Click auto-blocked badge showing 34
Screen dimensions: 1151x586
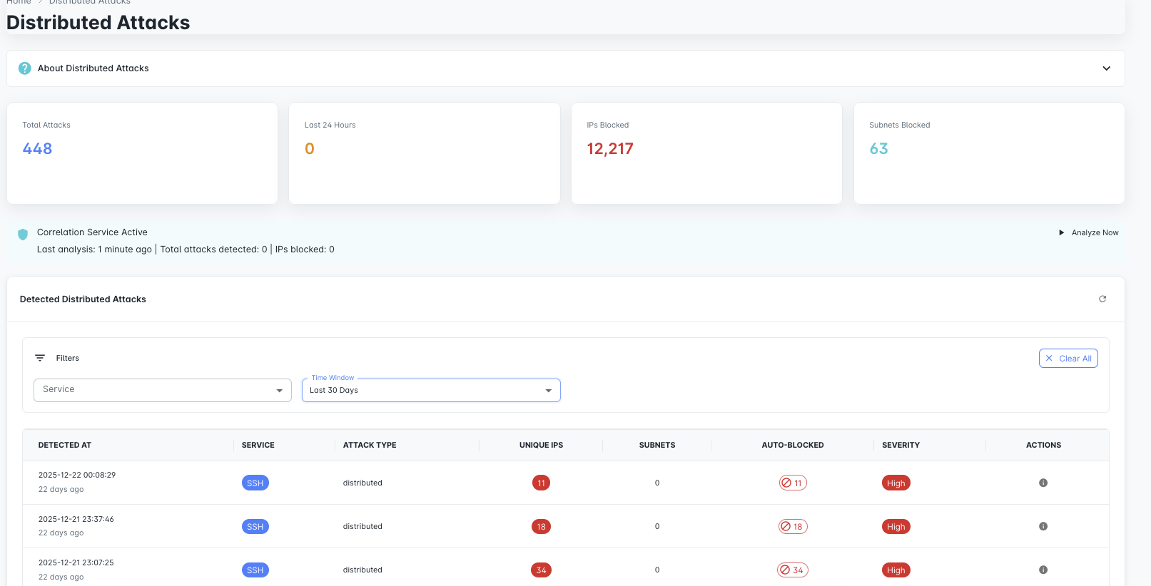[793, 570]
